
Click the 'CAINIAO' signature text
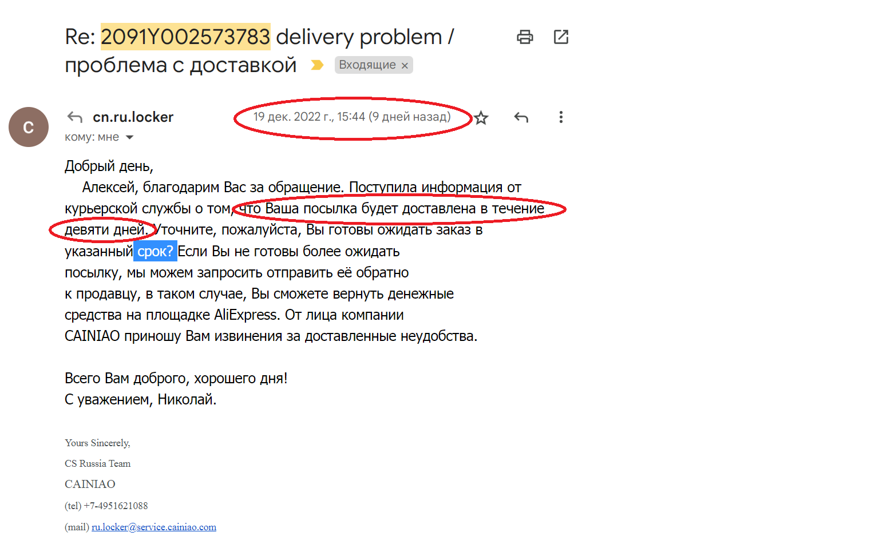pos(90,484)
